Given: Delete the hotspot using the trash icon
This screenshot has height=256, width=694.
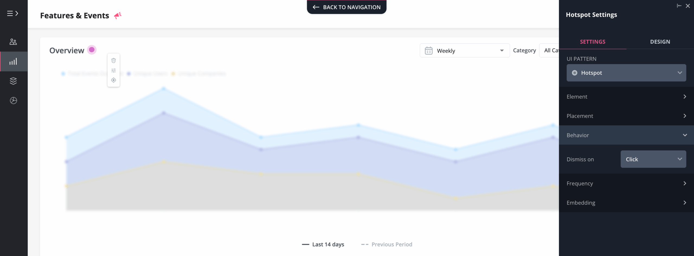Looking at the screenshot, I should point(114,60).
